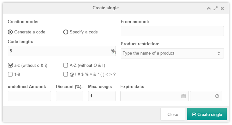Open the clock time picker

click(217, 96)
